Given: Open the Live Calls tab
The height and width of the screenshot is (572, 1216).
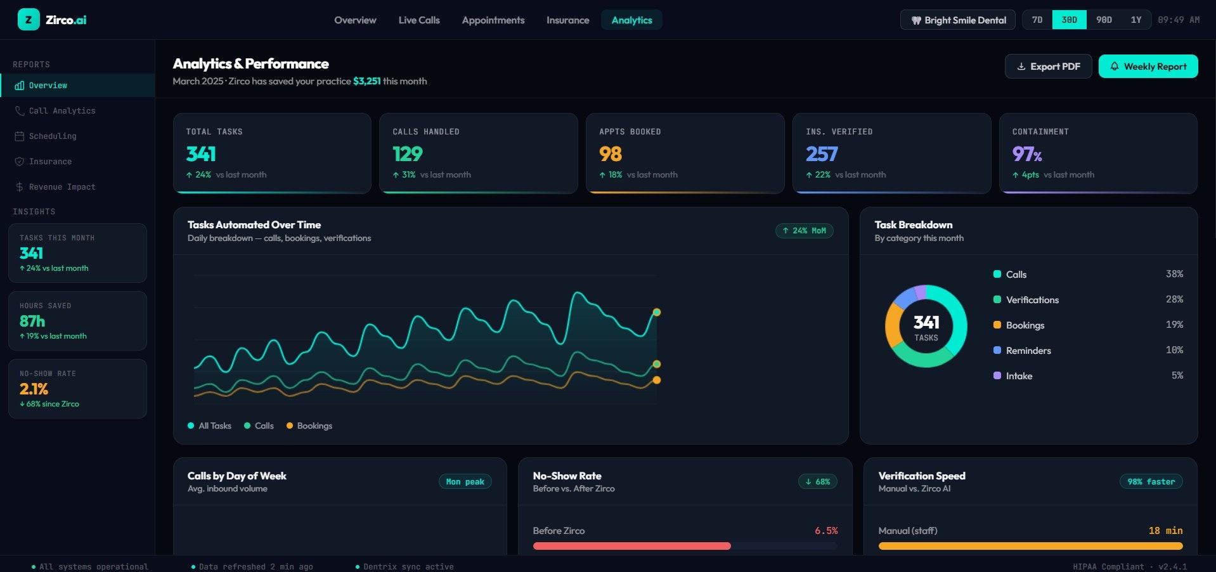Looking at the screenshot, I should [418, 20].
